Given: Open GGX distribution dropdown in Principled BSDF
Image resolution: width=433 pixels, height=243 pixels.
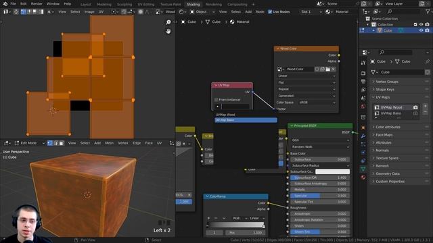Looking at the screenshot, I should coord(320,140).
